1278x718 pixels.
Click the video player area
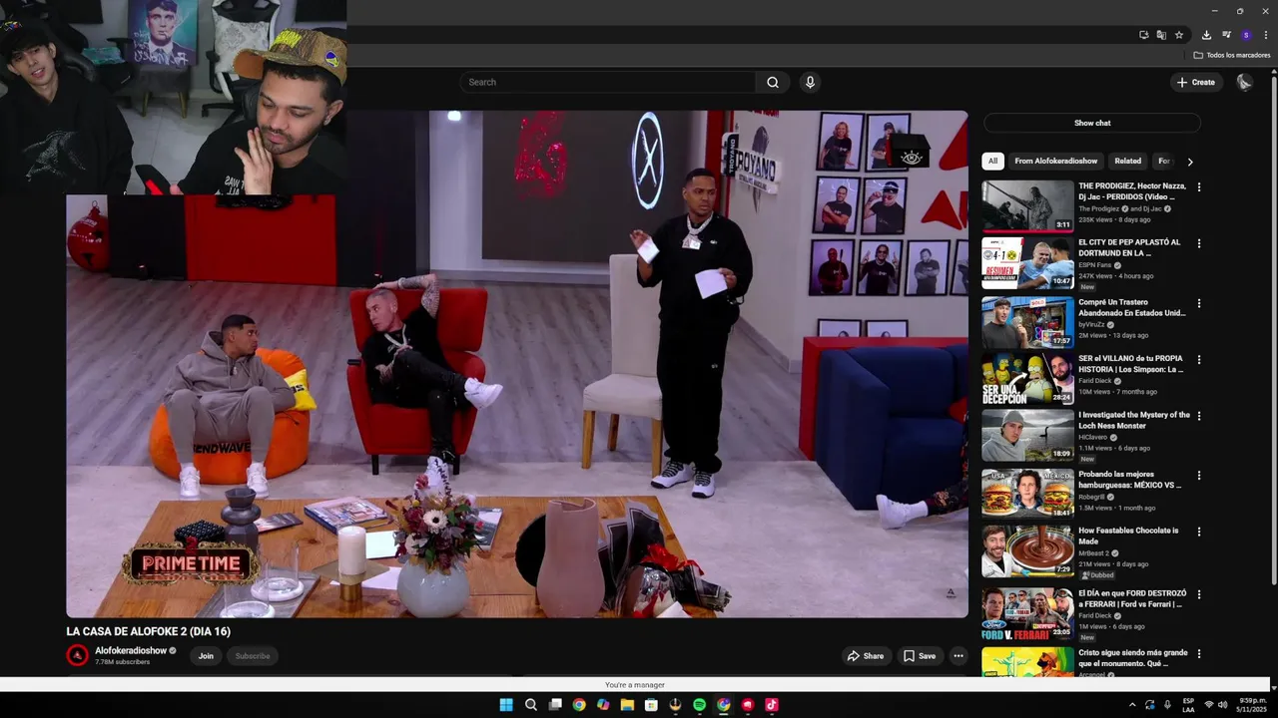517,364
